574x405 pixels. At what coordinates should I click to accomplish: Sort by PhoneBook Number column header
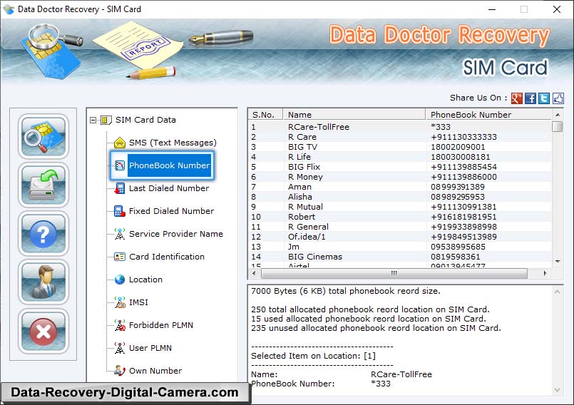click(488, 115)
